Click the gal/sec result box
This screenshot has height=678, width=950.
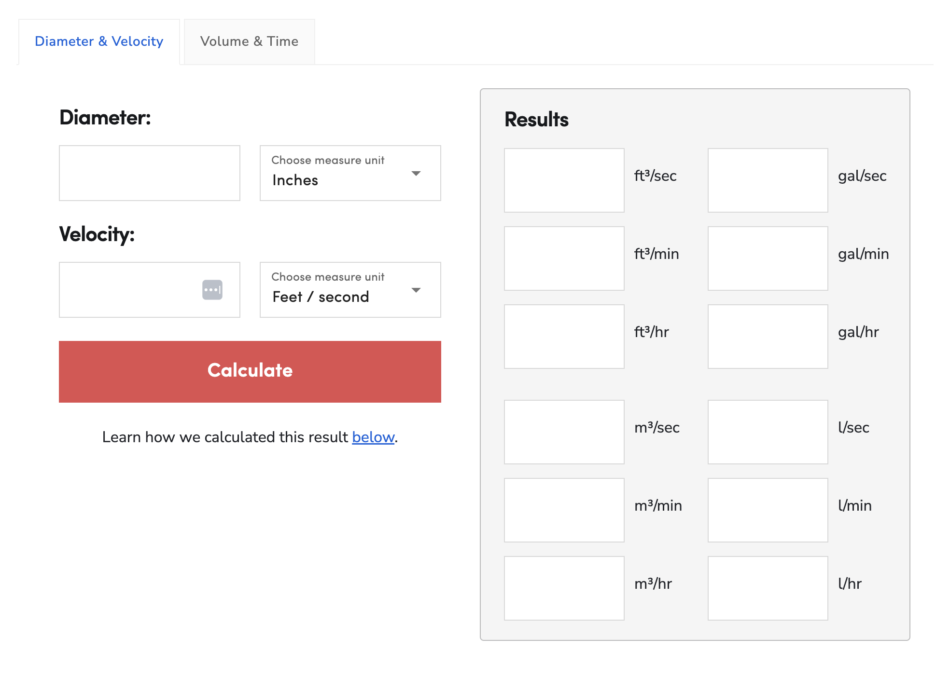[768, 180]
